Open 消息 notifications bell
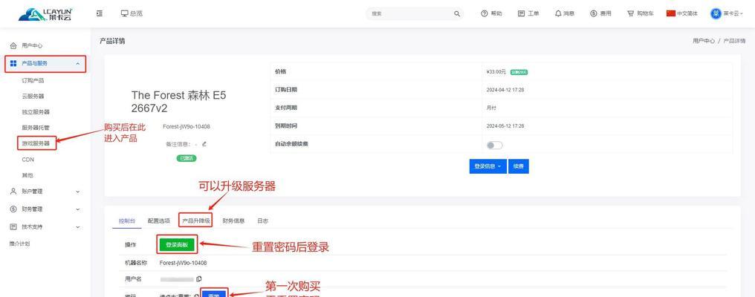 click(x=564, y=13)
